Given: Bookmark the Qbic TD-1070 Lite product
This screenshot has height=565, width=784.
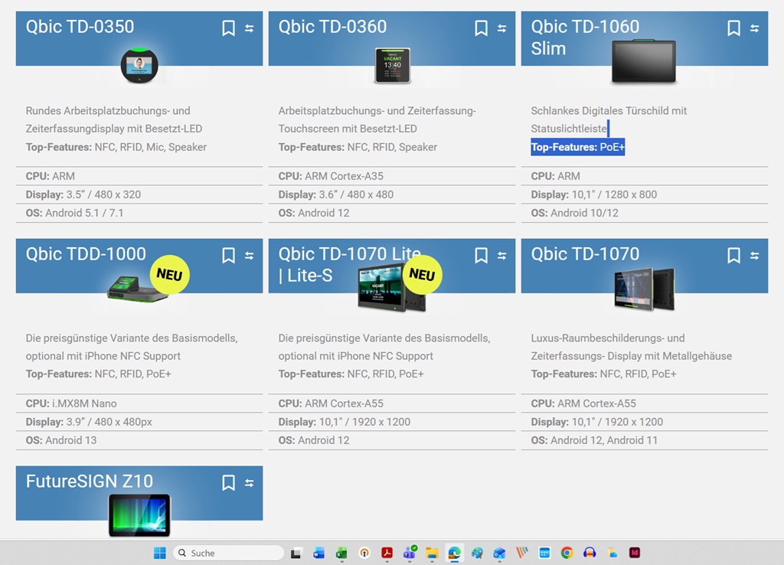Looking at the screenshot, I should click(481, 256).
